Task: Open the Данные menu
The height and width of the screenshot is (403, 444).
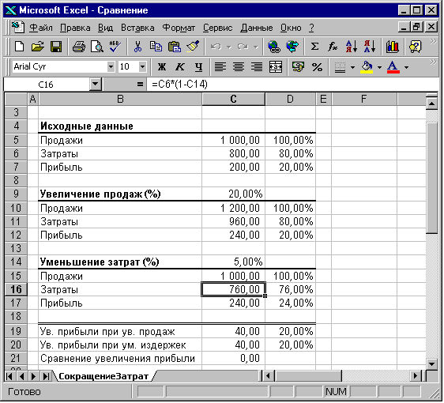Action: (x=257, y=28)
